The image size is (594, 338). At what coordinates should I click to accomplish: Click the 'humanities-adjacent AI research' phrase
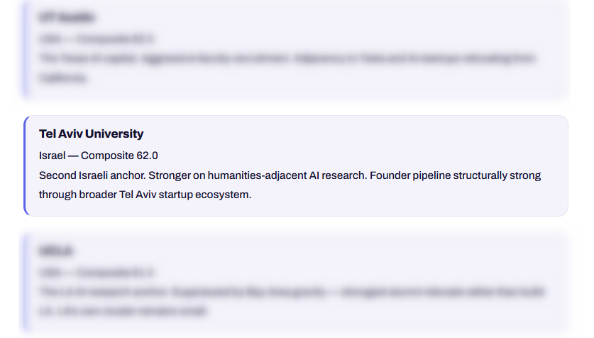[287, 175]
